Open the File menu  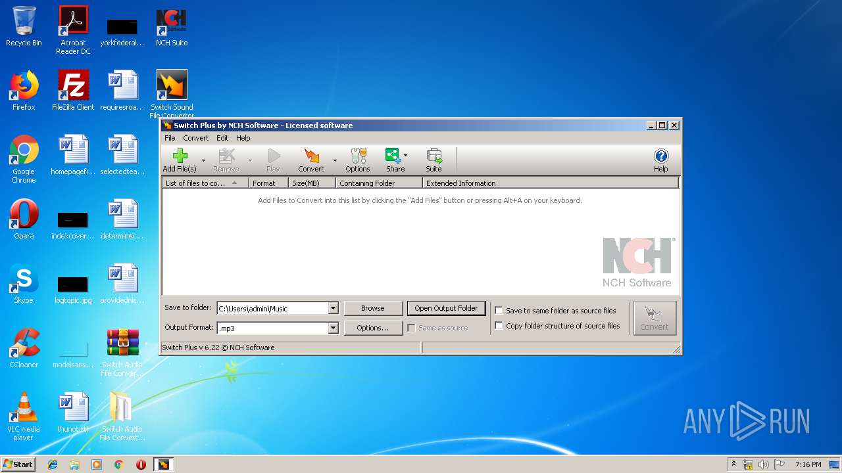coord(170,138)
